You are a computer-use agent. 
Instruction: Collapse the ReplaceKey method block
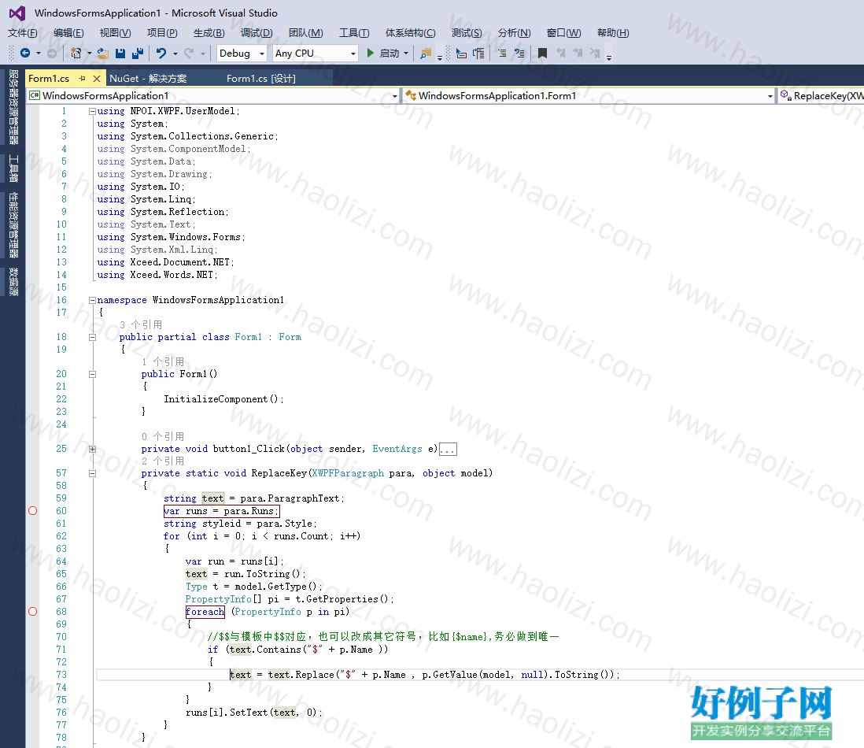pyautogui.click(x=92, y=473)
